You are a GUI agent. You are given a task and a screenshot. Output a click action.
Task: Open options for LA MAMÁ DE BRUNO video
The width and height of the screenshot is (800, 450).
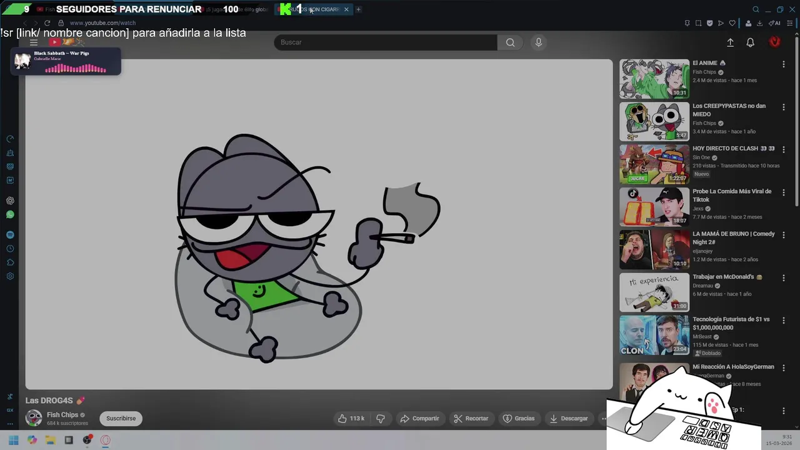[784, 235]
